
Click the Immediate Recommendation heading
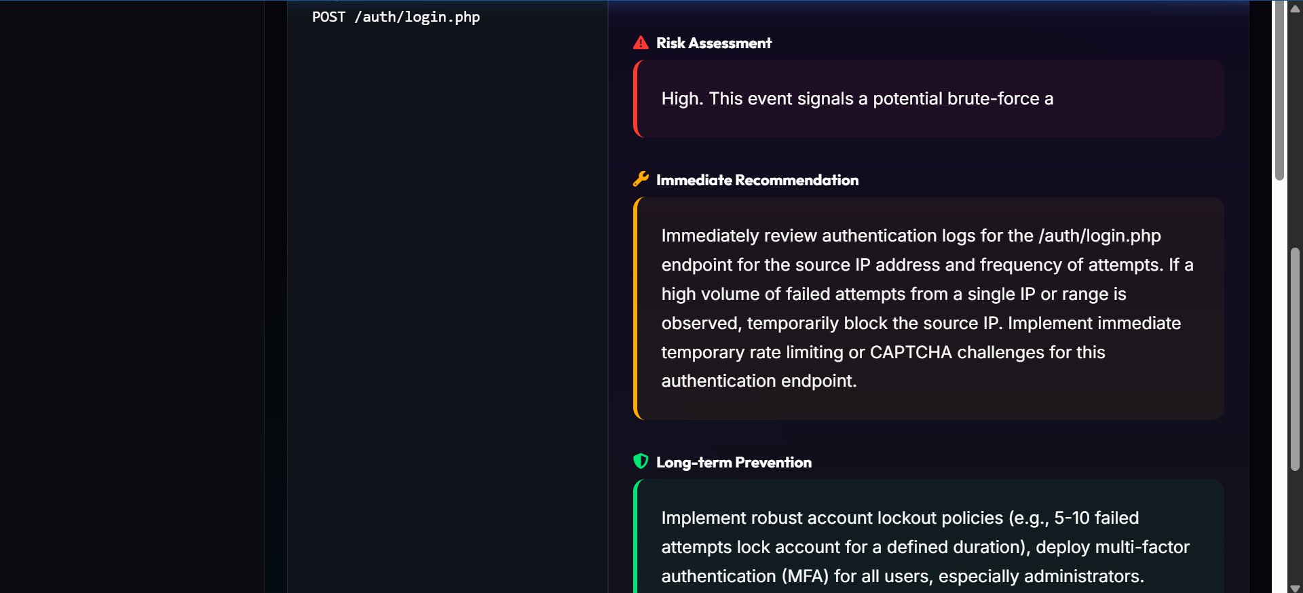click(x=757, y=180)
